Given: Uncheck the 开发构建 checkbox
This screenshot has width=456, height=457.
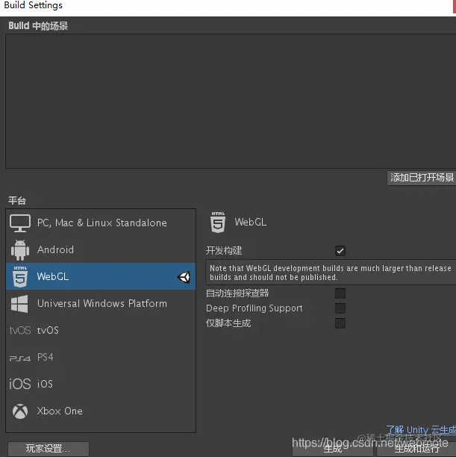Looking at the screenshot, I should (x=340, y=251).
